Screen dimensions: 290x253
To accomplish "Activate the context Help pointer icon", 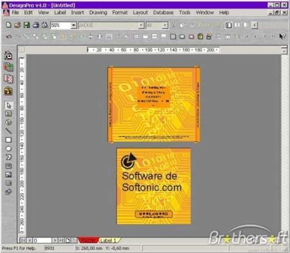I will tap(282, 37).
